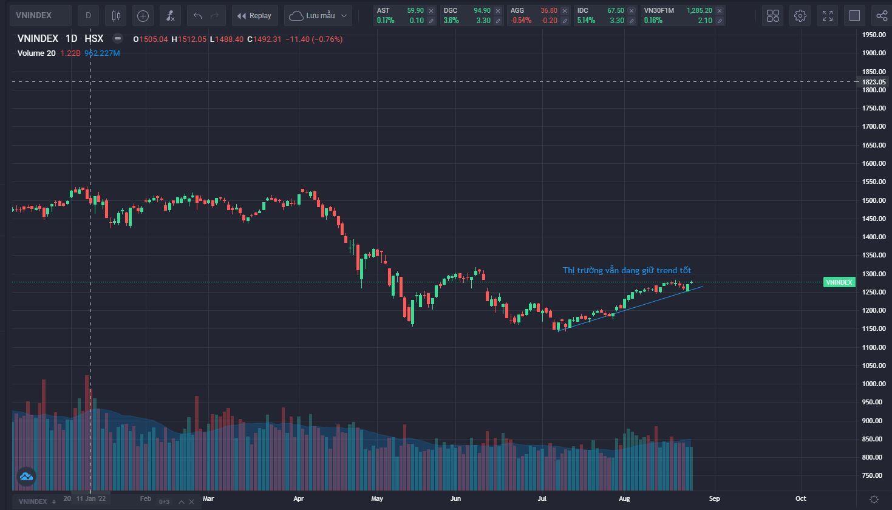Start bar Replay mode
This screenshot has height=510, width=892.
tap(254, 15)
